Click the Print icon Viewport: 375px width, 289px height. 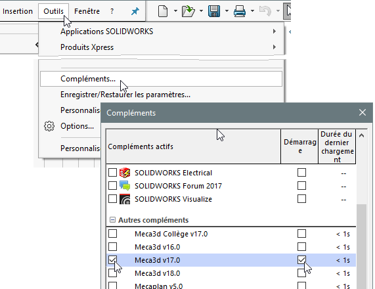click(240, 11)
